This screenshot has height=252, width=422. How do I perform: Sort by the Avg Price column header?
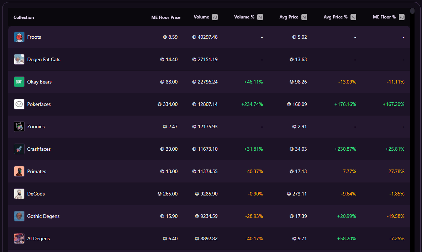tap(289, 17)
